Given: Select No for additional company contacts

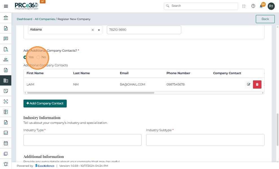Looking at the screenshot, I should click(x=38, y=57).
